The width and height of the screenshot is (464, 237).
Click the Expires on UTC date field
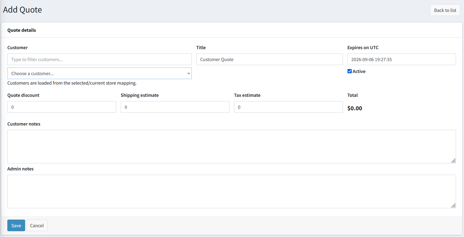[x=402, y=59]
